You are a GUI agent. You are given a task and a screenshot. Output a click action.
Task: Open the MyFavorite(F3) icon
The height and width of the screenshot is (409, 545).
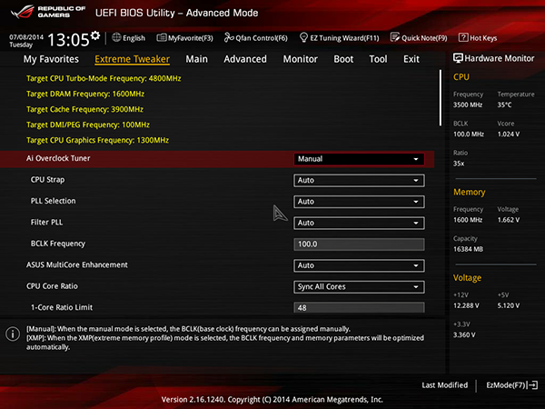(x=162, y=37)
